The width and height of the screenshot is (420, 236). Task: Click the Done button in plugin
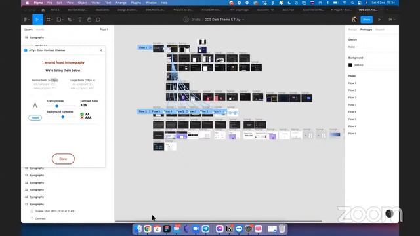[x=63, y=159]
